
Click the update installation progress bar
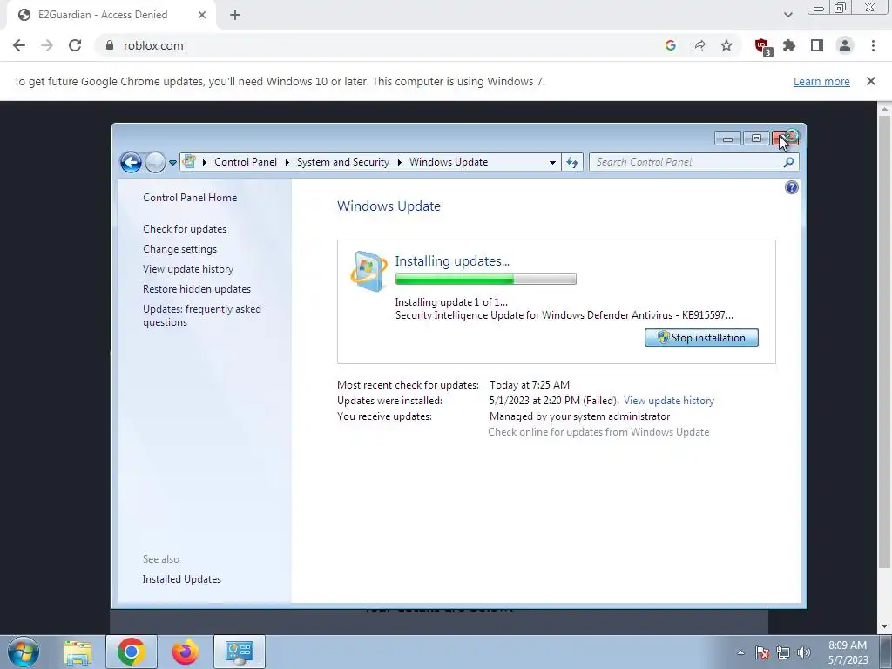[x=486, y=279]
